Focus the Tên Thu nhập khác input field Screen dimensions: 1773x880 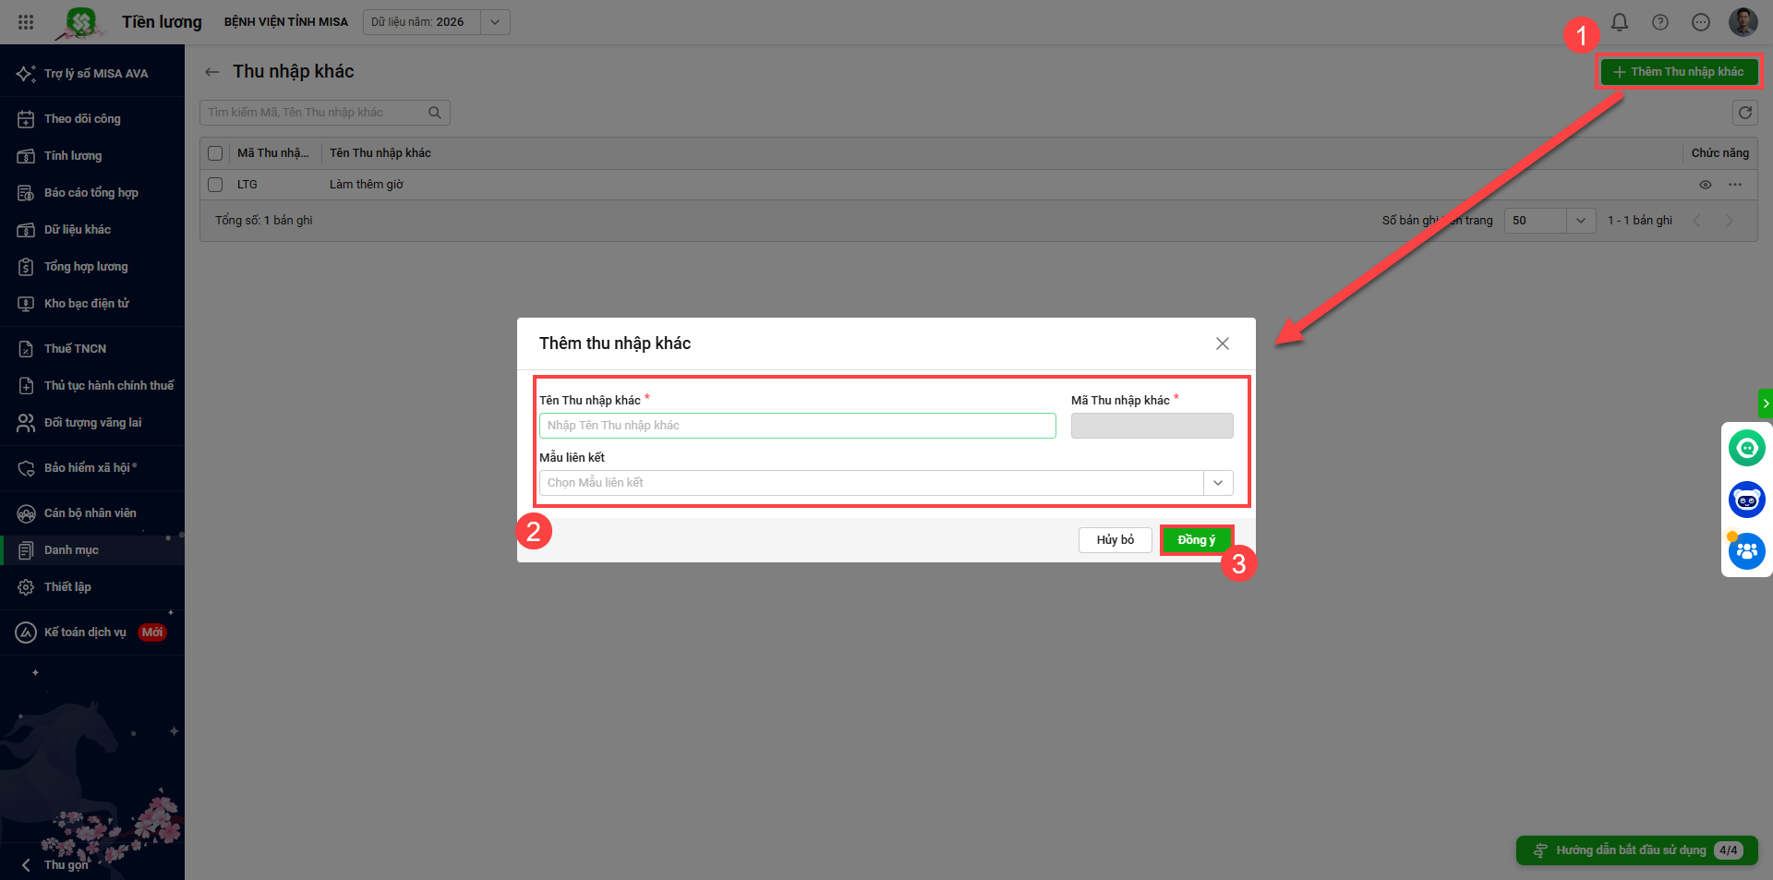[x=797, y=426]
